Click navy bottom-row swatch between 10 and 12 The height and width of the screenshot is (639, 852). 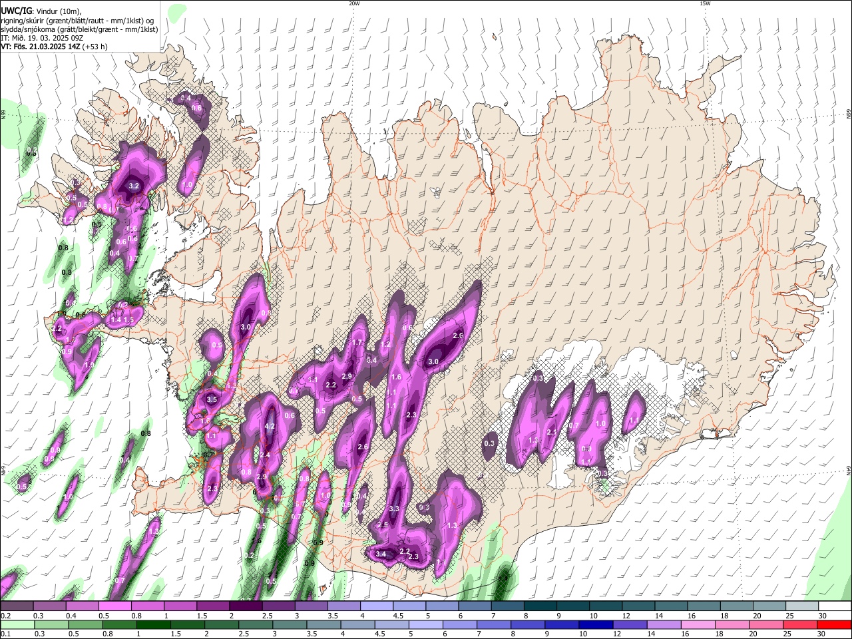point(596,624)
